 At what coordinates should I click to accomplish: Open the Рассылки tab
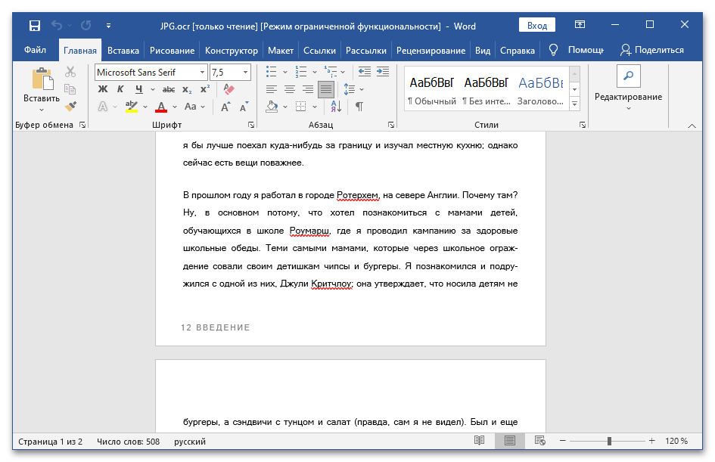[365, 51]
